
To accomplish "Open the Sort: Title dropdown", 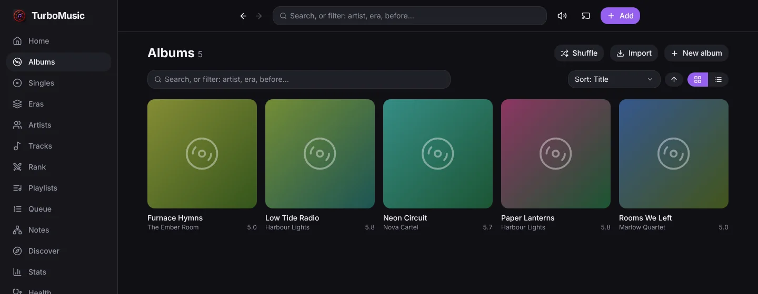I will [x=614, y=79].
